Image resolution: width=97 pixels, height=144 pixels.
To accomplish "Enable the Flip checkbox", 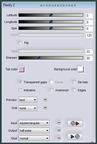I will pyautogui.click(x=20, y=43).
